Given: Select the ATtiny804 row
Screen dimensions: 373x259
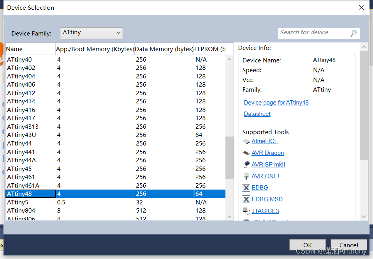Looking at the screenshot, I should (115, 211).
